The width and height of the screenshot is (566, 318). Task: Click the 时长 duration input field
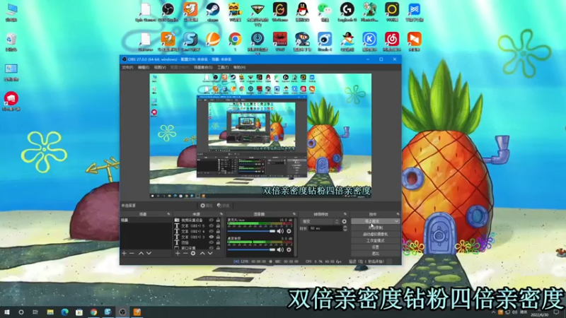click(x=325, y=228)
